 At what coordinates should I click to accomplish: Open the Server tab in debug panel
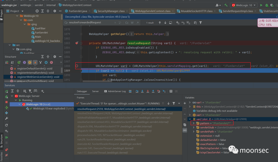[x=95, y=91]
